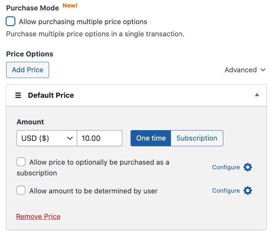The image size is (273, 234).
Task: Expand the Advanced options menu
Action: tap(245, 70)
